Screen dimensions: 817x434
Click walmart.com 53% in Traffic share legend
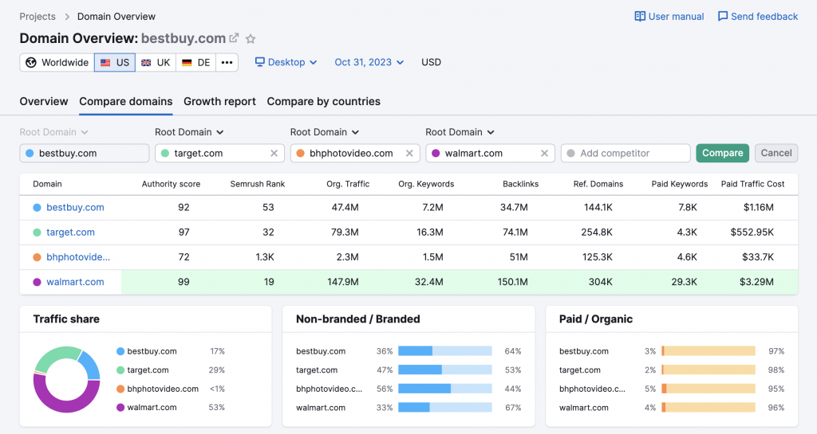pyautogui.click(x=217, y=408)
